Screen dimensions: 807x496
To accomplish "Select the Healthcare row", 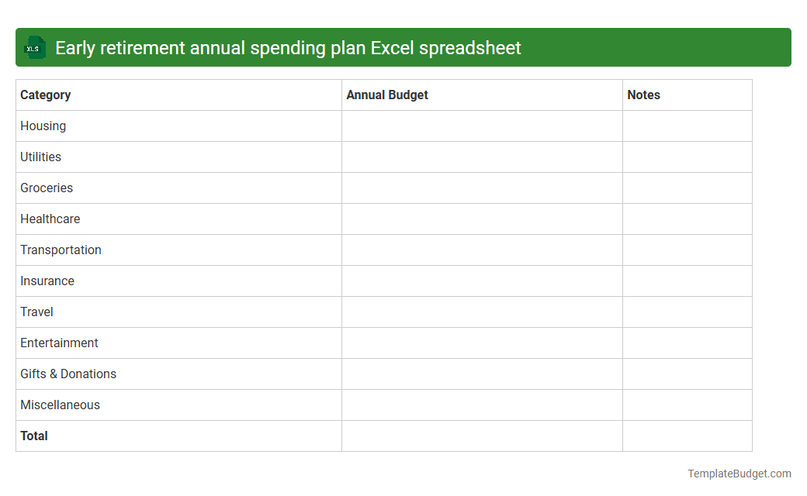I will (50, 219).
